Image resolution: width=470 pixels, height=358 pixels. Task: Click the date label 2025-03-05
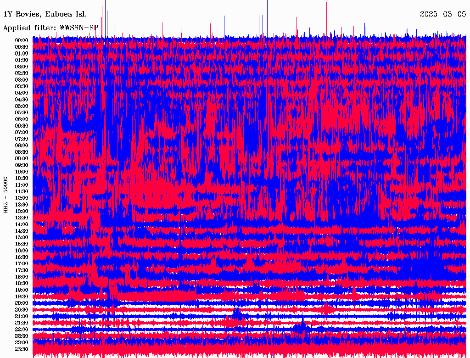443,14
